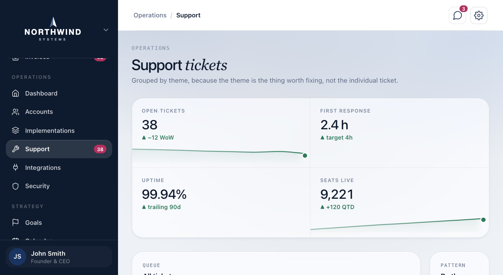Select Implementations in the sidebar
Viewport: 503px width, 275px height.
tap(59, 130)
